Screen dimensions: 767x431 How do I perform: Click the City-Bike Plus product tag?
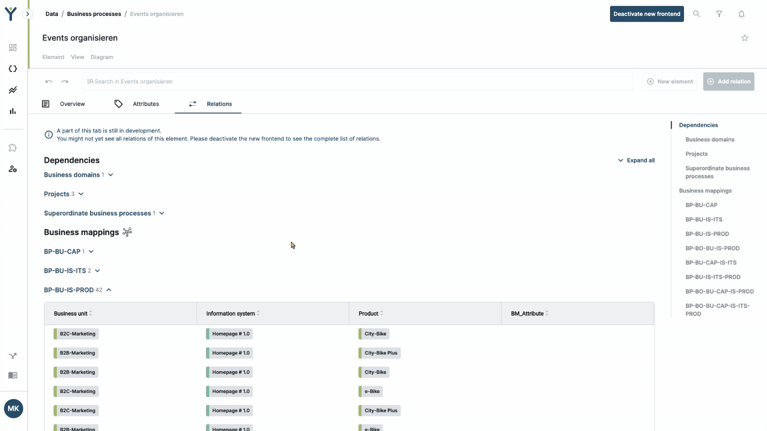[x=380, y=353]
